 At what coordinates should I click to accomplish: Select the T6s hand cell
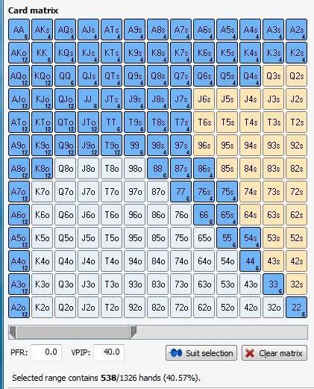[x=204, y=122]
